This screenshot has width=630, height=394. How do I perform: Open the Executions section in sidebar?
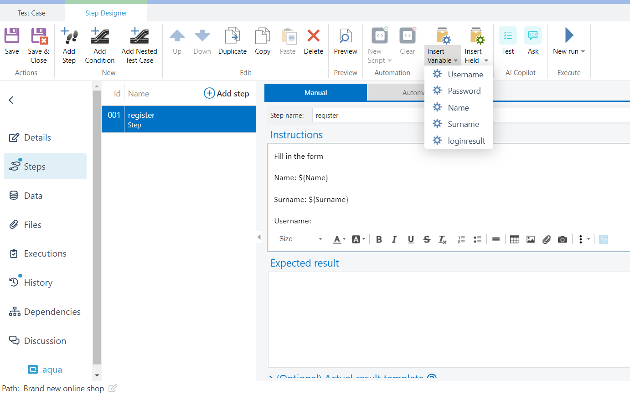coord(45,254)
